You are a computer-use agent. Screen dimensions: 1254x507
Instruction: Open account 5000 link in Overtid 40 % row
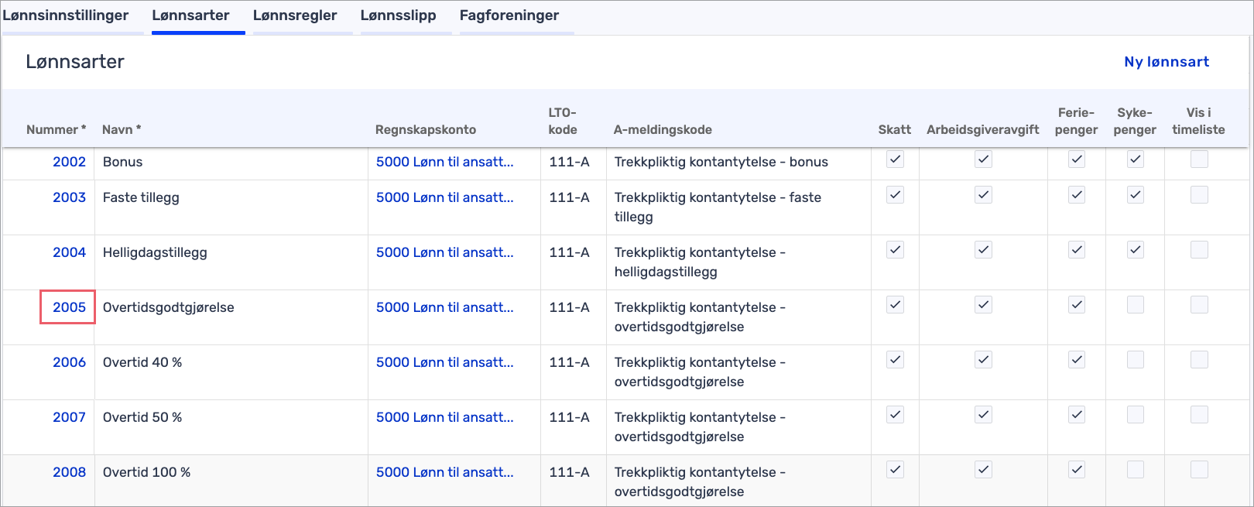click(x=444, y=362)
